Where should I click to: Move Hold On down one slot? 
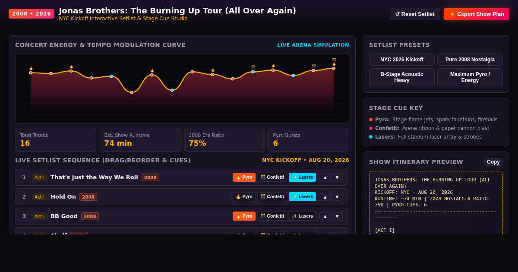[x=337, y=197]
